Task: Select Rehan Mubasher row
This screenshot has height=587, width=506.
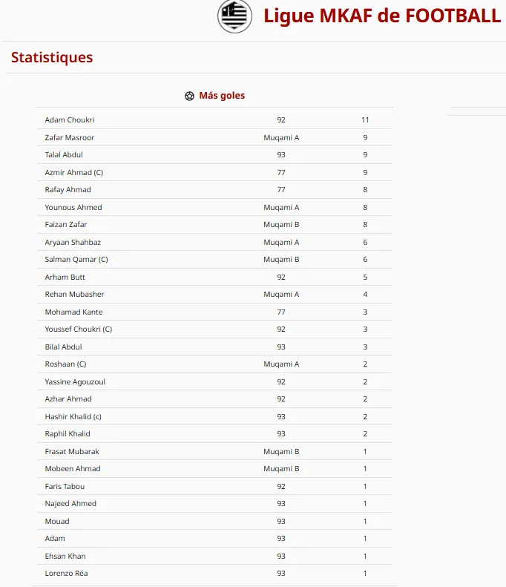Action: tap(214, 295)
